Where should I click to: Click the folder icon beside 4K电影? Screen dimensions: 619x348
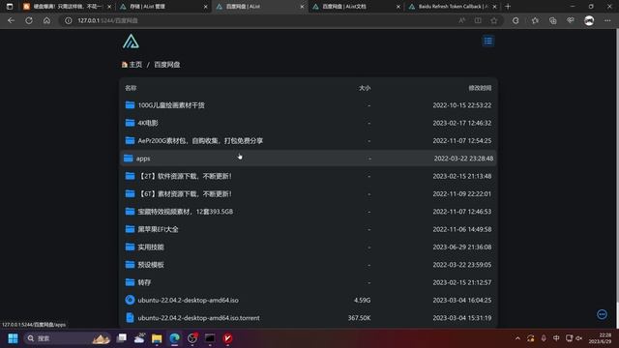(x=130, y=123)
